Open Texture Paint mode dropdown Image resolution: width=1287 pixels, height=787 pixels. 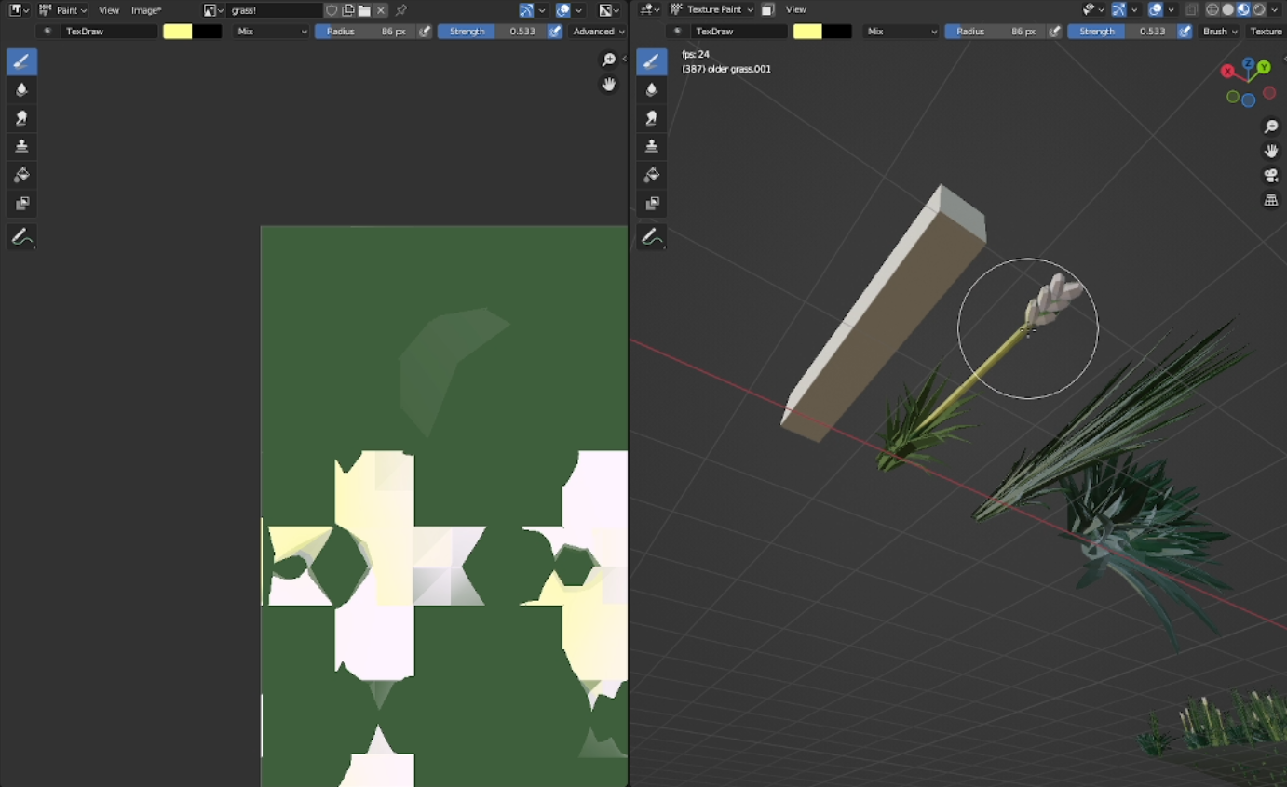tap(711, 10)
